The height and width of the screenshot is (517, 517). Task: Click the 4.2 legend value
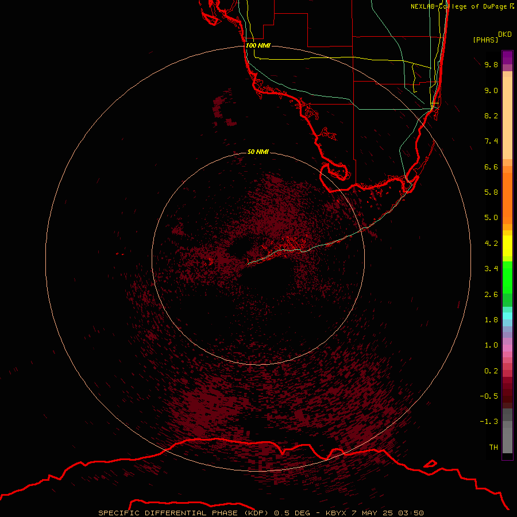click(x=491, y=244)
